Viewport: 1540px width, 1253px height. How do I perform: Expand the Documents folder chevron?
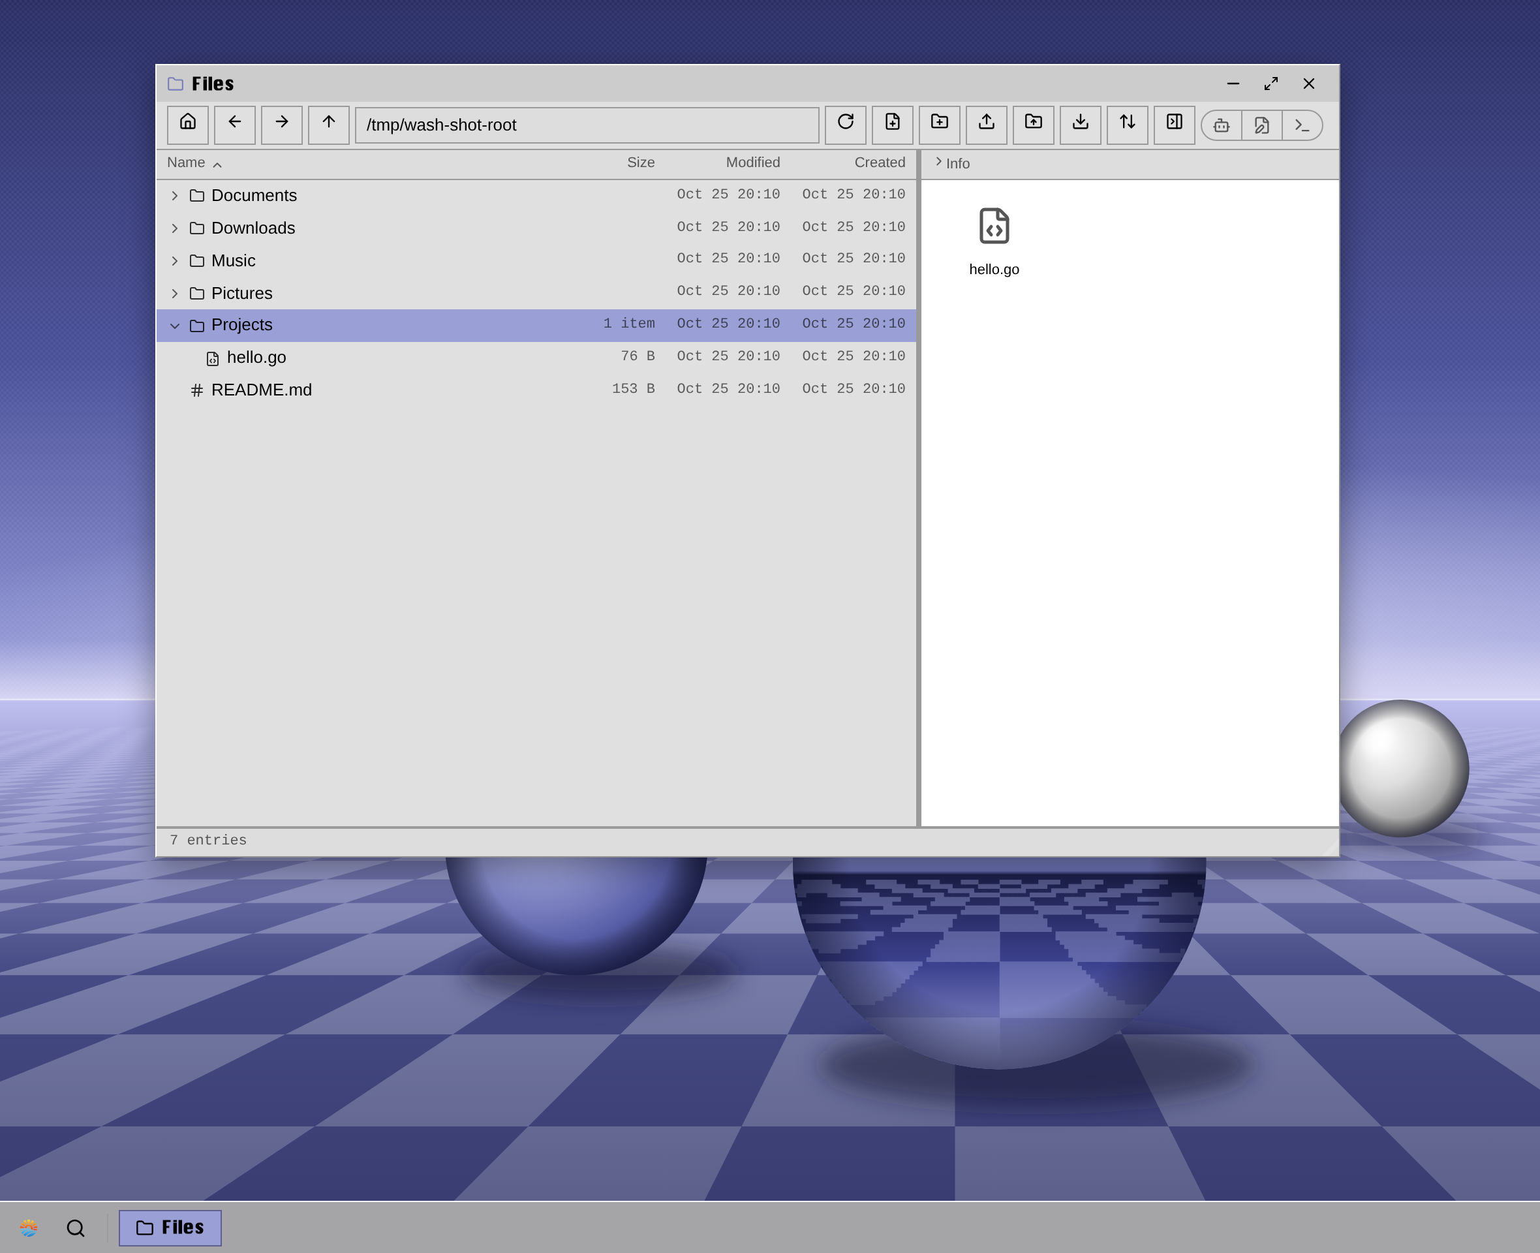click(175, 196)
